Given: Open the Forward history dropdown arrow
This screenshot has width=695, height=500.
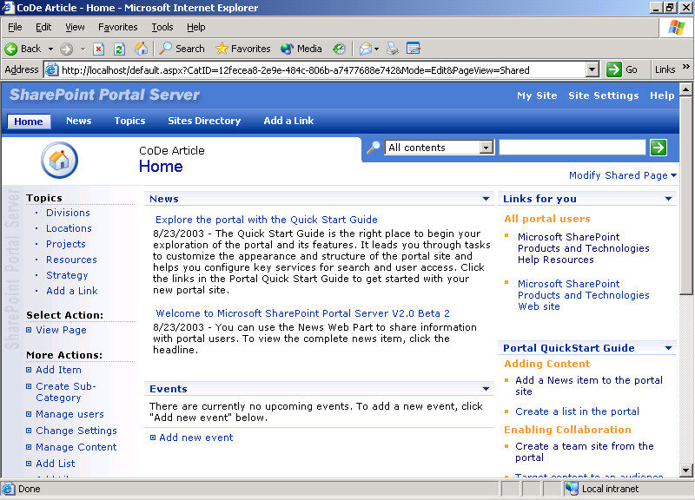Looking at the screenshot, I should click(x=83, y=49).
